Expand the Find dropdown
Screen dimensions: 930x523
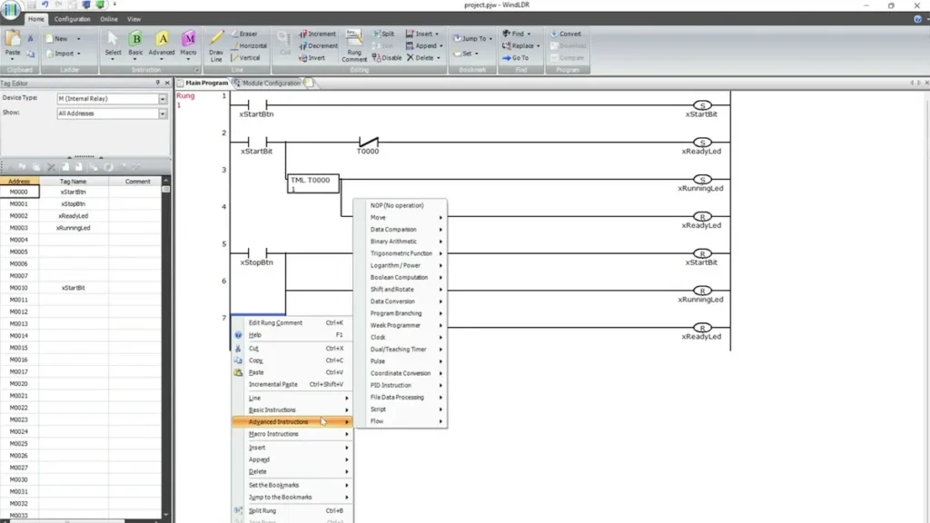(529, 34)
